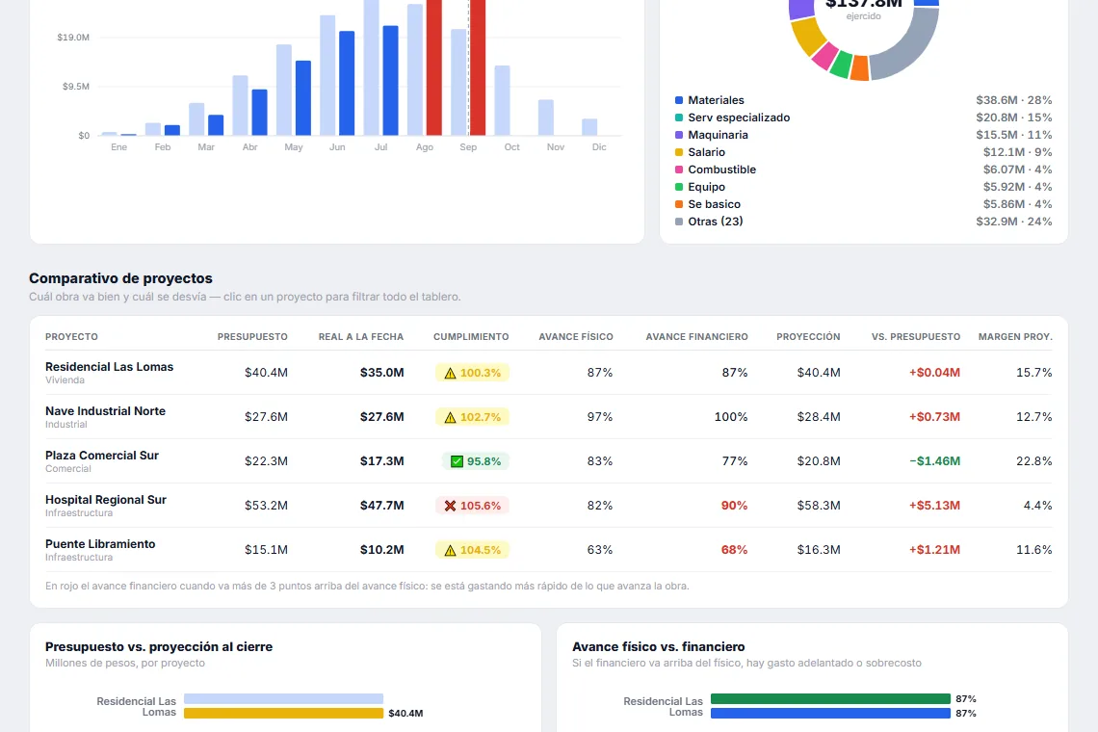Click the red August bar in the chart
The width and height of the screenshot is (1098, 732).
coord(434,67)
